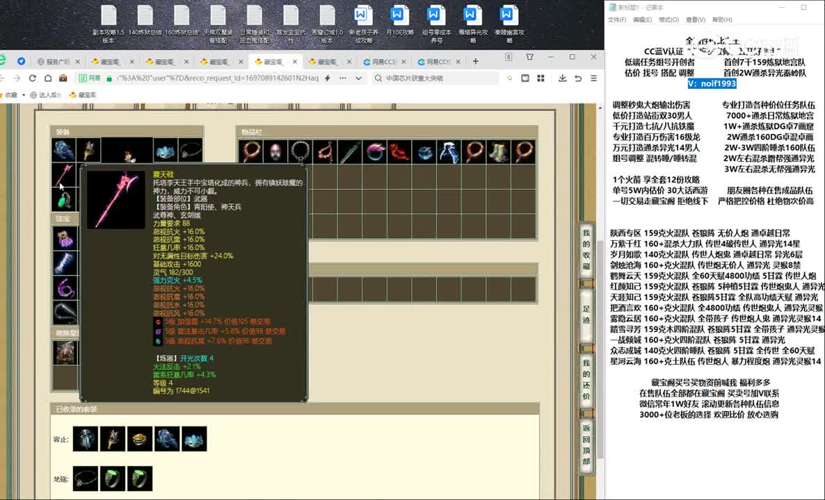Select the yellow boots in inventory
The image size is (825, 500).
pyautogui.click(x=498, y=152)
